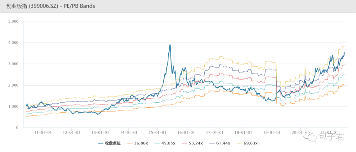Image resolution: width=356 pixels, height=152 pixels.
Task: Toggle the 收盘点位 series in legend
Action: pos(112,143)
